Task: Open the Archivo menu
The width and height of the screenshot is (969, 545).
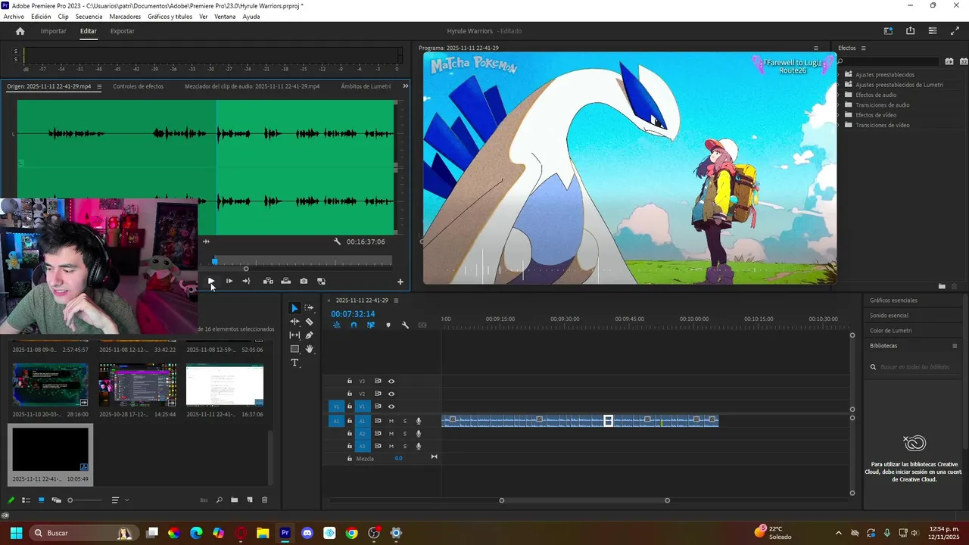Action: pos(14,17)
